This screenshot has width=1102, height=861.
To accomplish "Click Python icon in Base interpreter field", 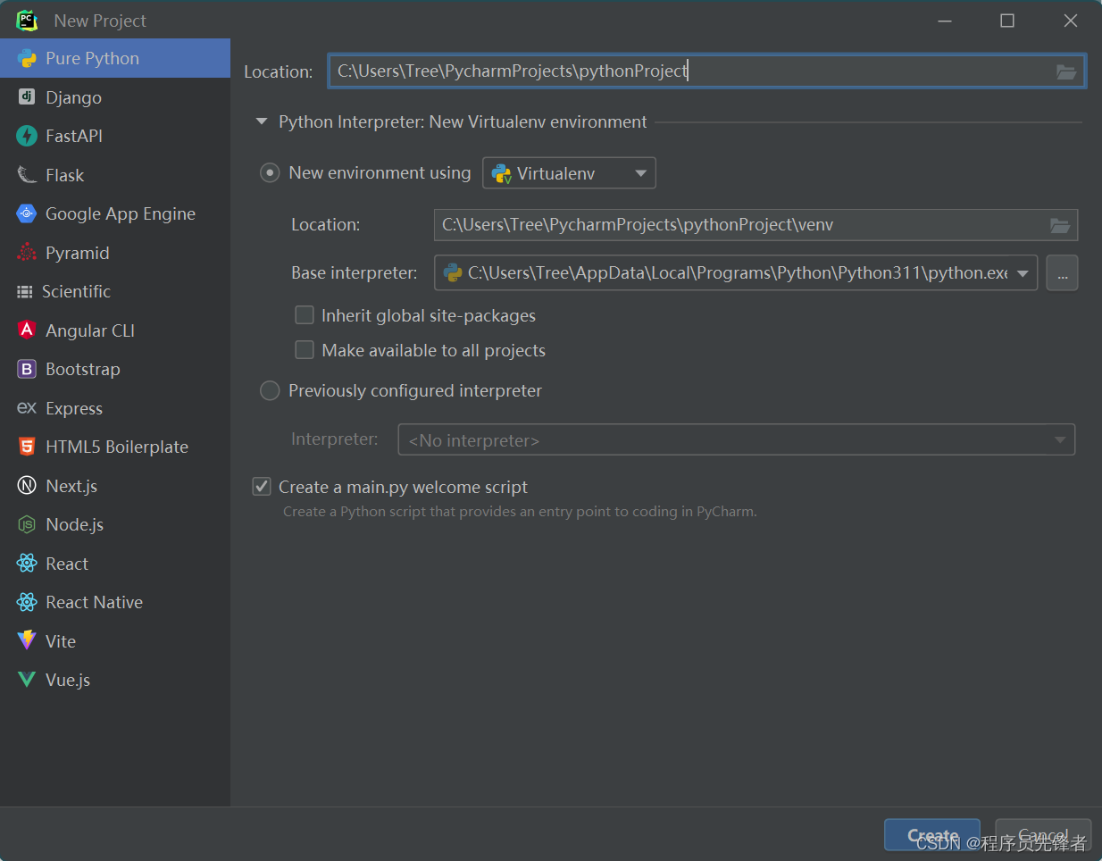I will (x=453, y=272).
